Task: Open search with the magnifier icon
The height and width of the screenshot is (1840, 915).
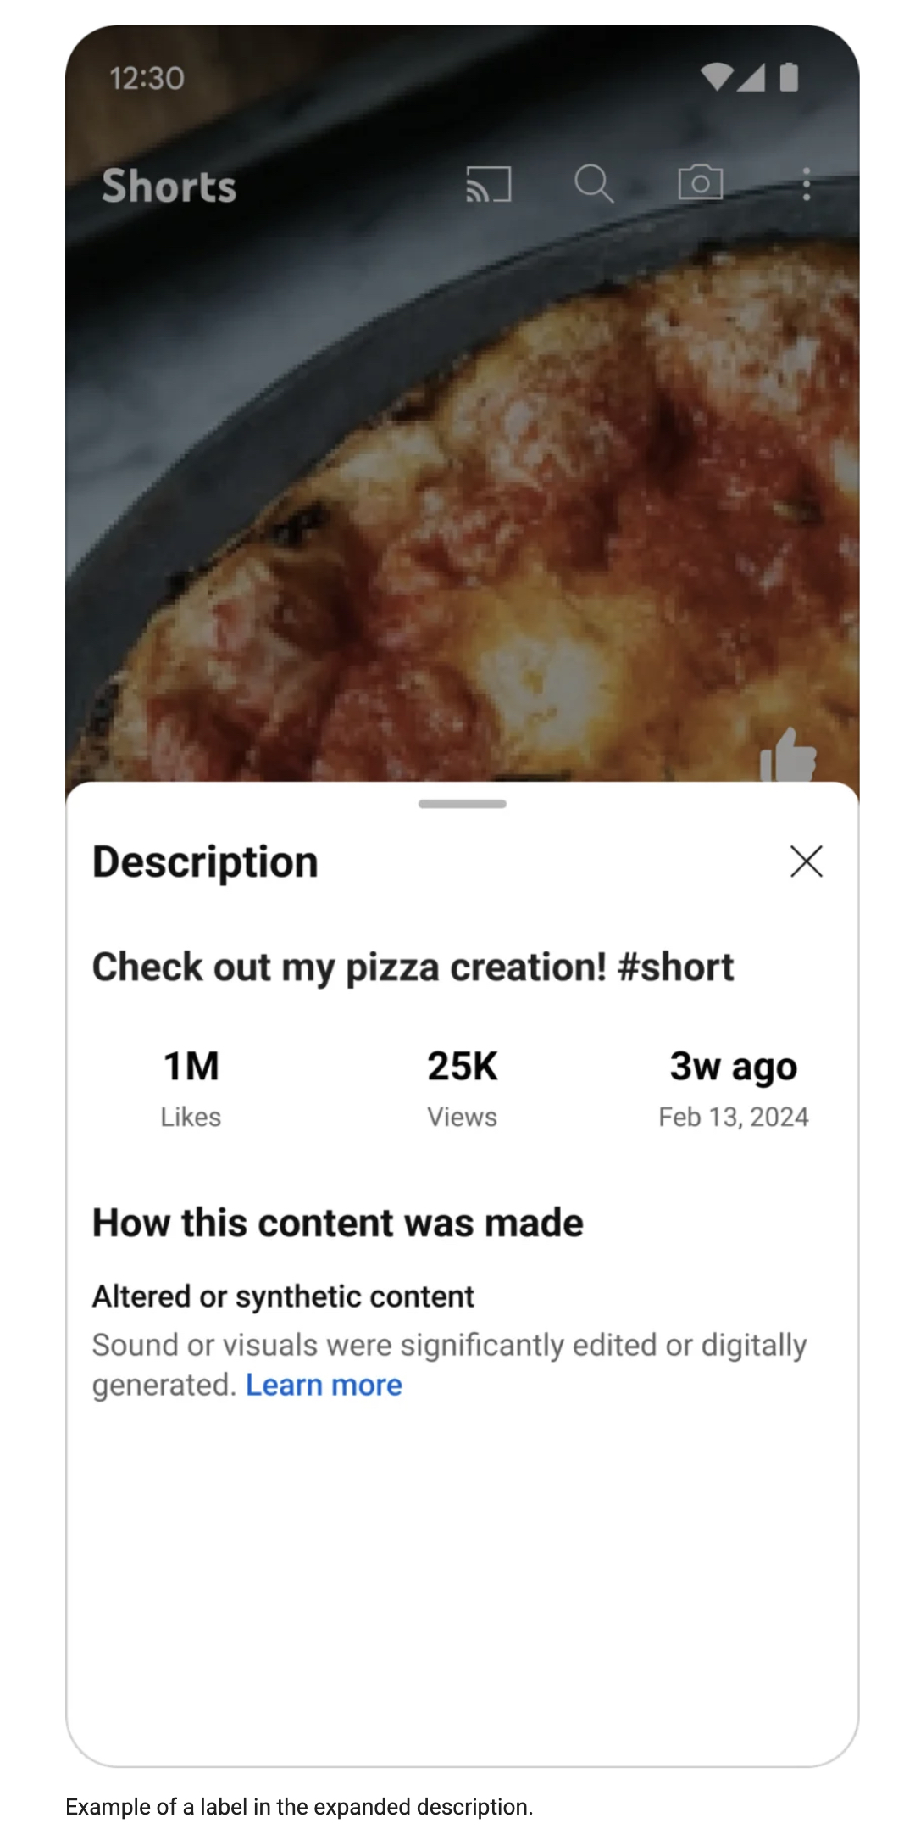Action: 594,184
